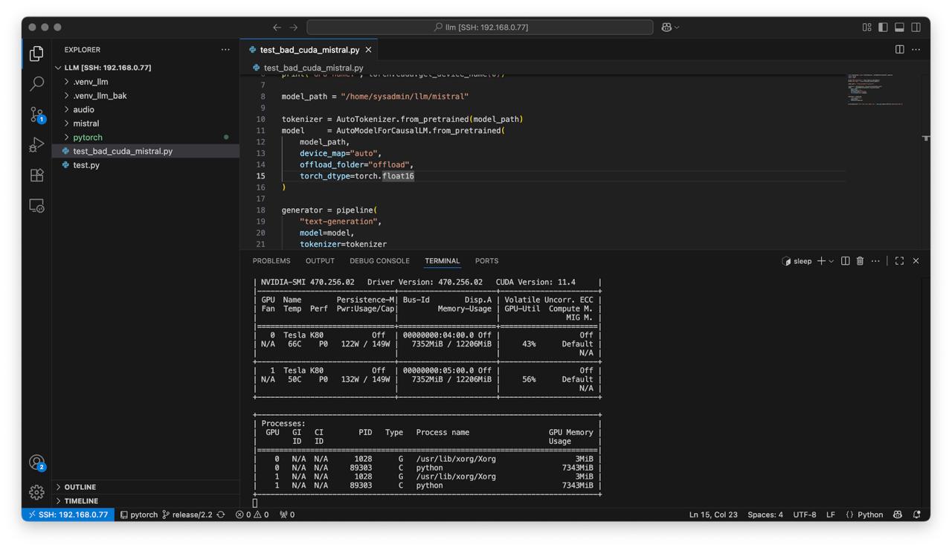The image size is (952, 548).
Task: Open Source Control view with badge
Action: pyautogui.click(x=36, y=114)
